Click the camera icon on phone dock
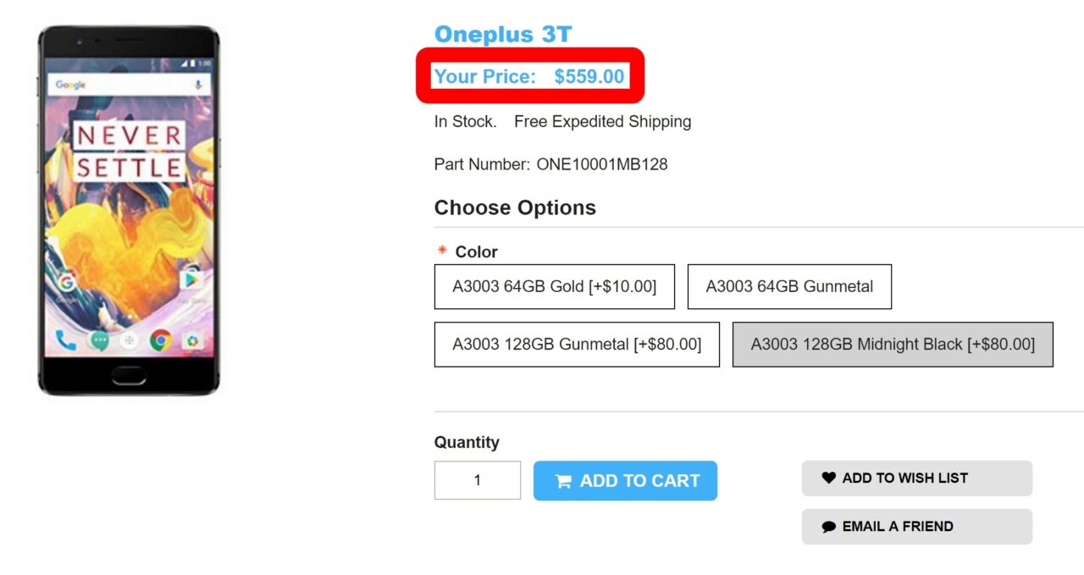The width and height of the screenshot is (1084, 575). 192,340
